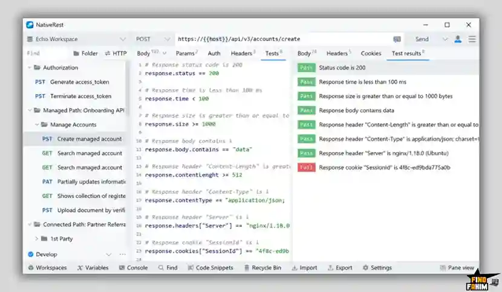Open Workspaces from bottom bar

pyautogui.click(x=47, y=268)
